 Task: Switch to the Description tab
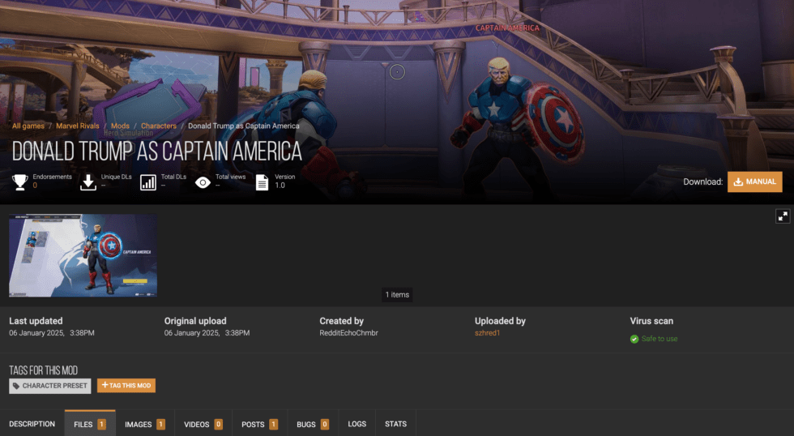pos(32,424)
